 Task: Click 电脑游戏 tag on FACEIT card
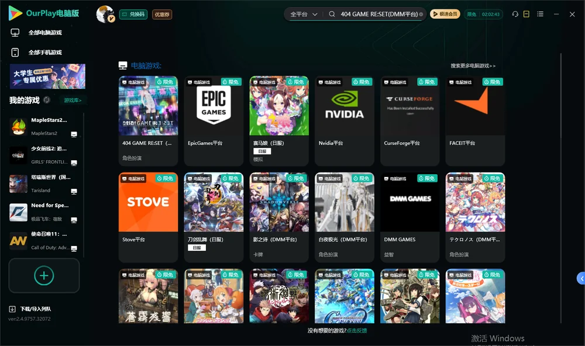pyautogui.click(x=460, y=82)
